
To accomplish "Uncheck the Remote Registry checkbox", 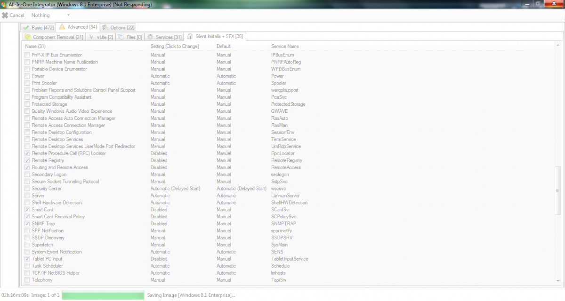I will [27, 160].
